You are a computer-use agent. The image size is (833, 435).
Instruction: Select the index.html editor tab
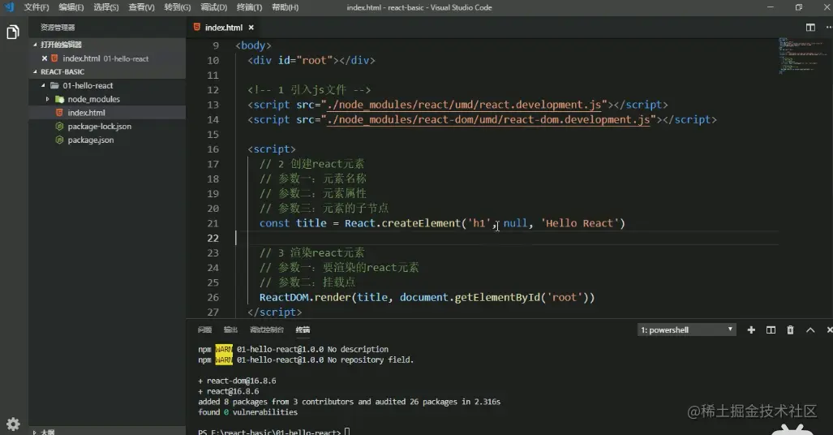pyautogui.click(x=224, y=28)
